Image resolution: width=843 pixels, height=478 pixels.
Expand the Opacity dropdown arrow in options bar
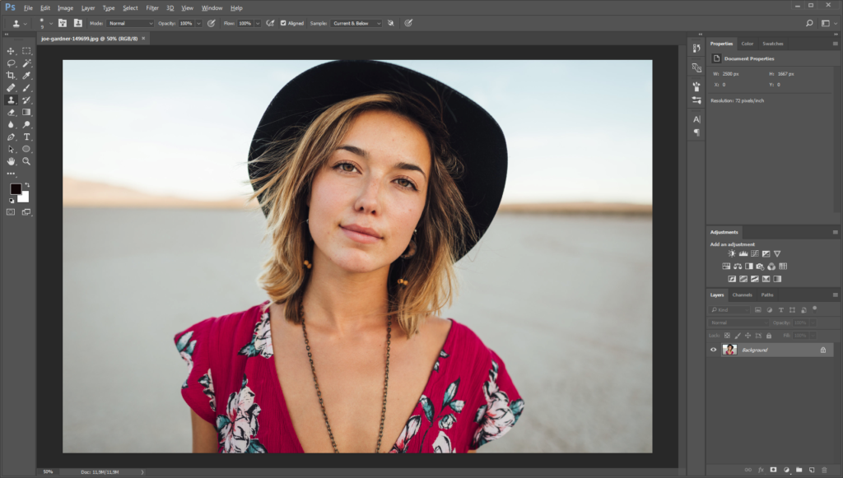click(198, 23)
